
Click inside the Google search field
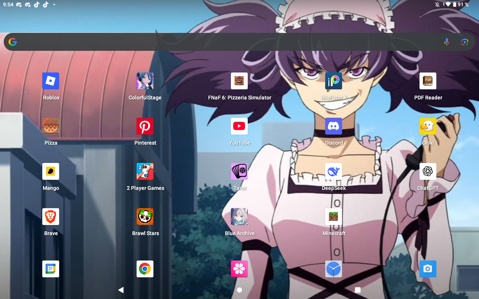[x=239, y=42]
